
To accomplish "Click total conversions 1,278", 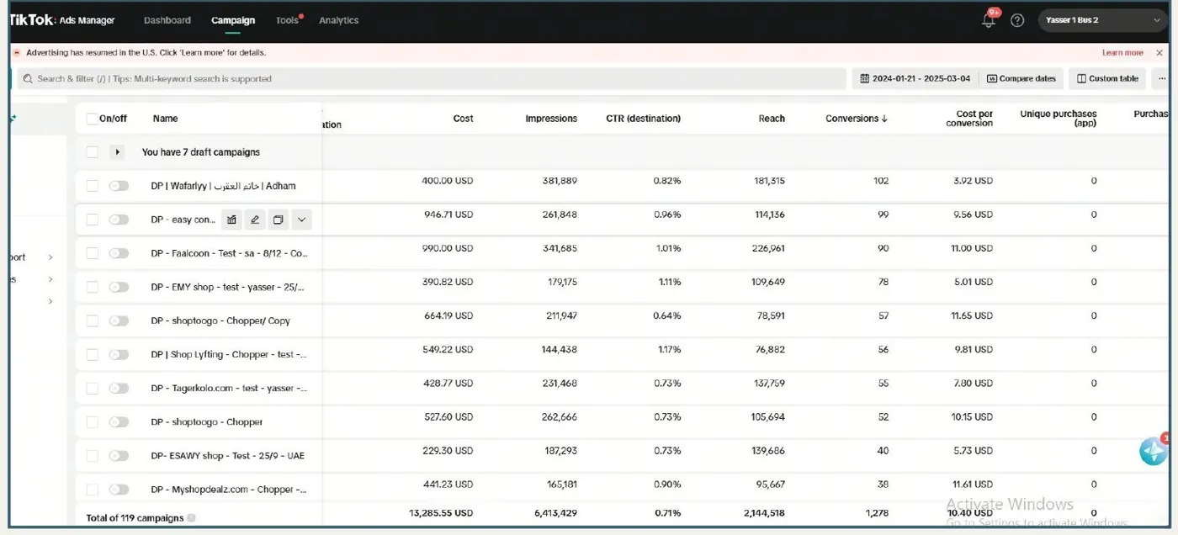I will tap(878, 513).
